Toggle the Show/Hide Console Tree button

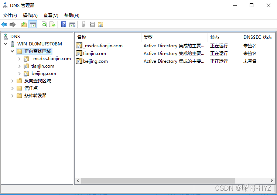tap(33, 24)
